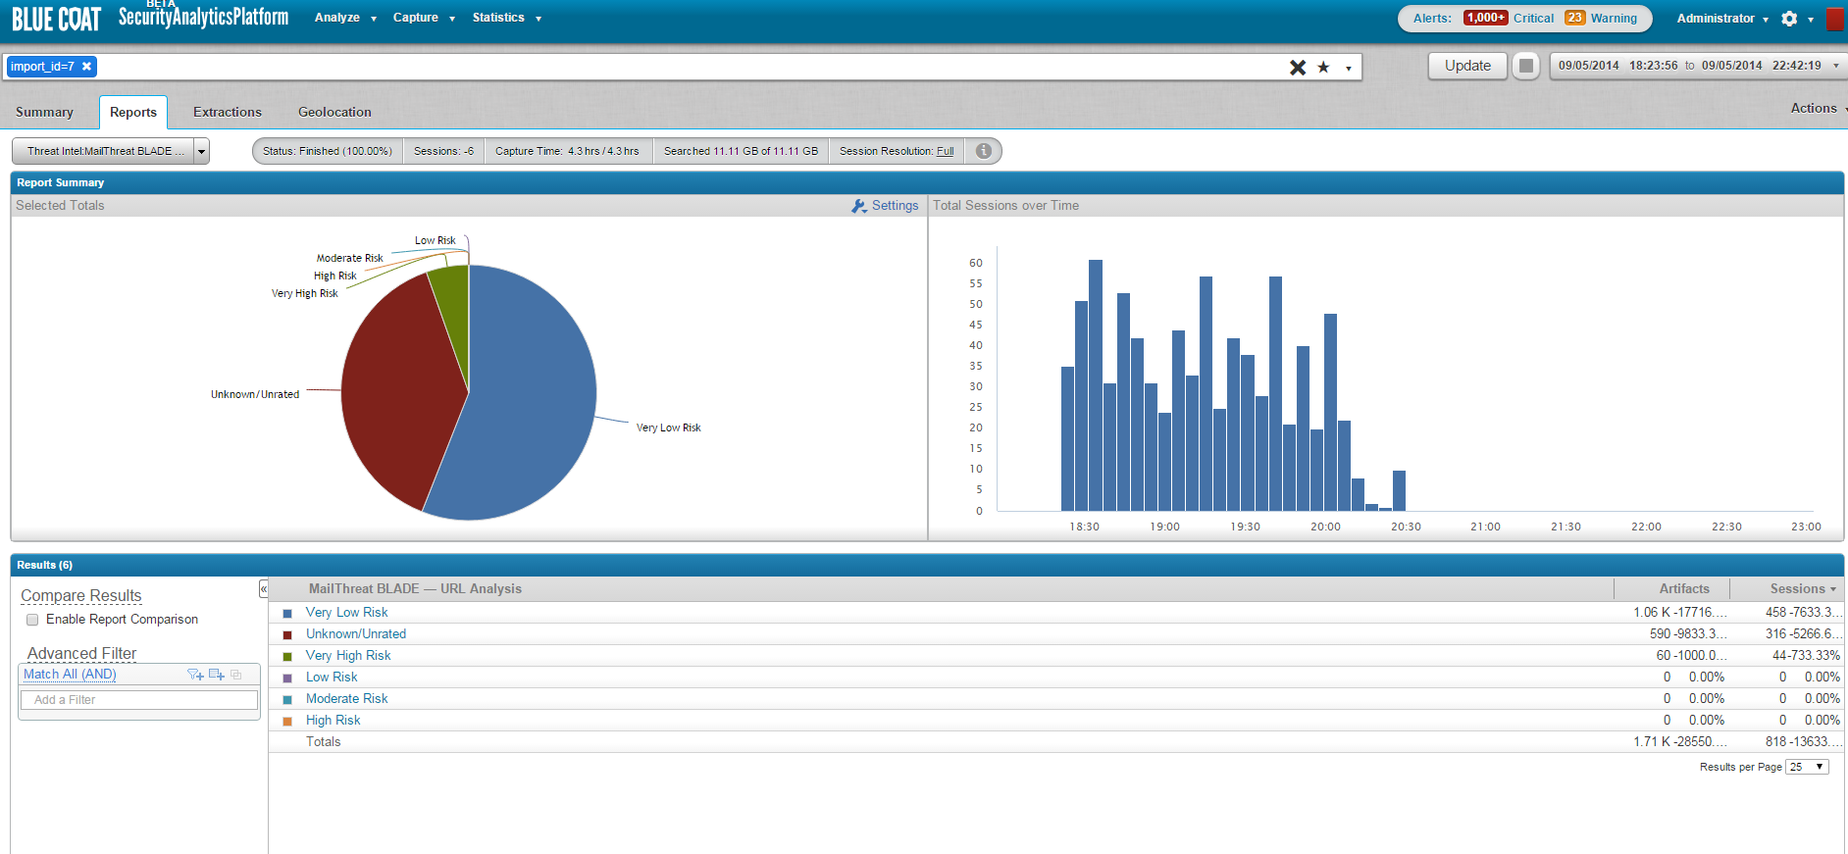Click the add filter funnel icon

[x=195, y=675]
